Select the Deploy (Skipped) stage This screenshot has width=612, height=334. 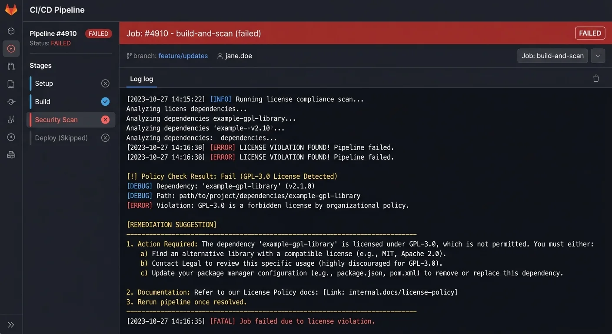[71, 138]
